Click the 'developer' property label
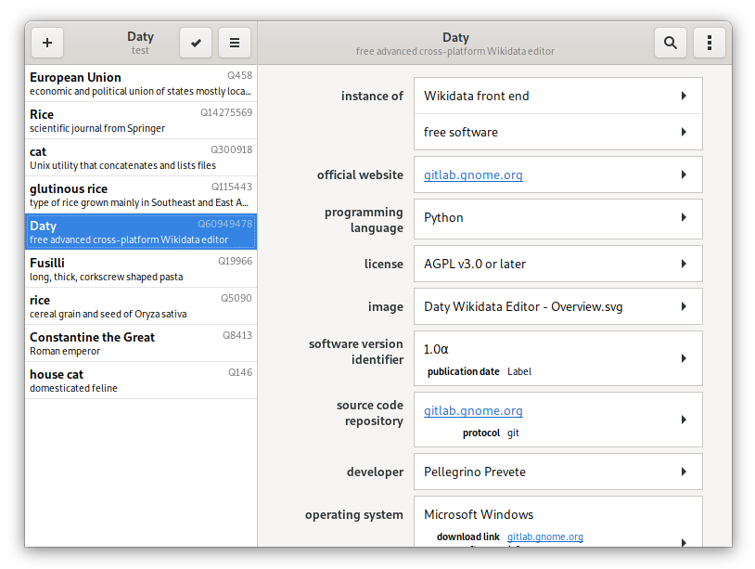 pos(375,472)
